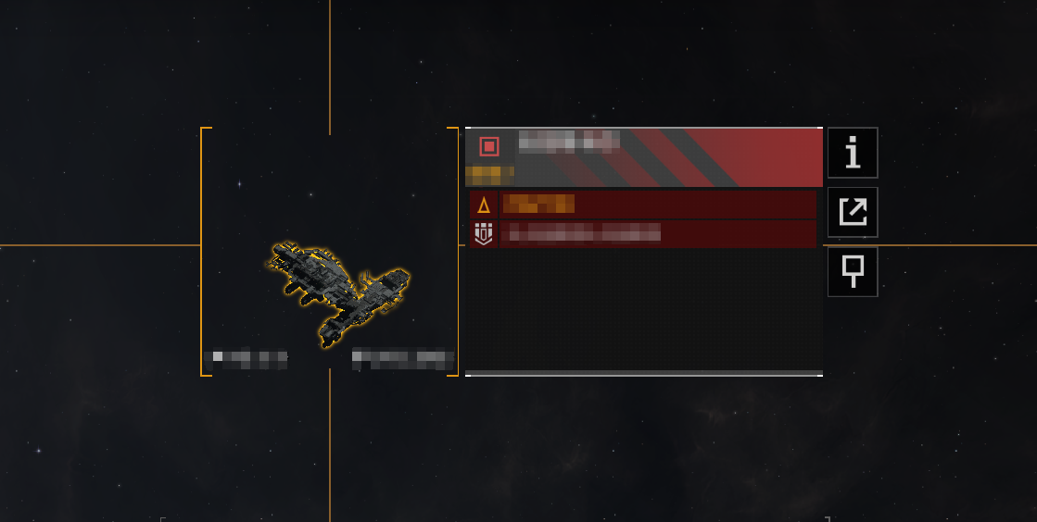Click the red square target icon
Screen dimensions: 1037x522
[488, 146]
